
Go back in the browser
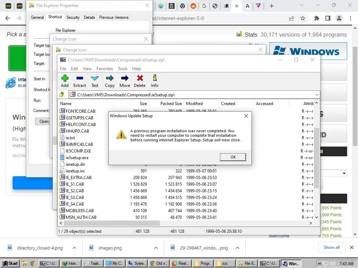click(x=8, y=18)
